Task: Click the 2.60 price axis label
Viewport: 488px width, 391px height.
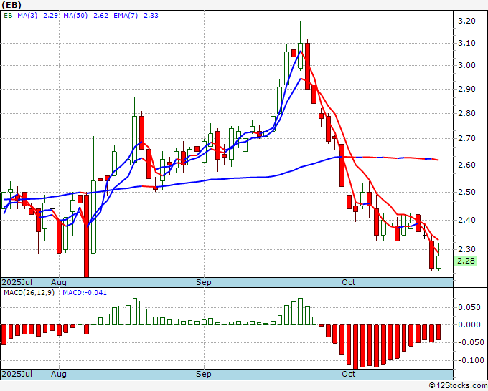Action: pyautogui.click(x=466, y=165)
